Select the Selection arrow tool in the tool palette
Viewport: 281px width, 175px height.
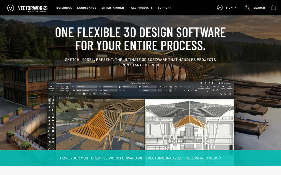pyautogui.click(x=49, y=100)
